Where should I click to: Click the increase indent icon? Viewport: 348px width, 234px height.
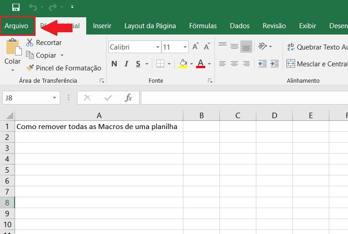(274, 64)
